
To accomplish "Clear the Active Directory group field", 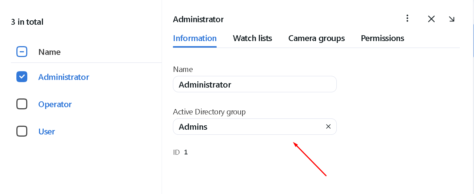I will pos(328,126).
